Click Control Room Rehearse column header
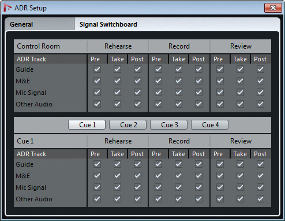 118,46
